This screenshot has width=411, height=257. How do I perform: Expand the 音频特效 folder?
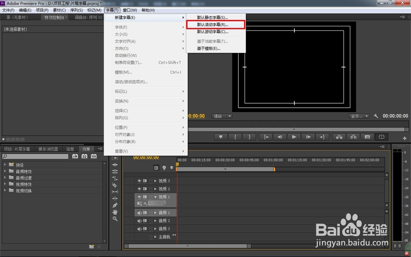[x=5, y=171]
